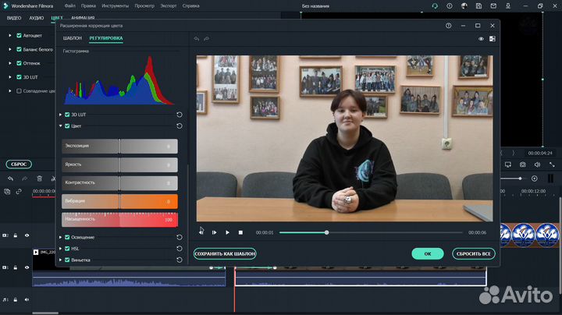Disable the Автоцвет checkbox
Screen dimensions: 562x315
[x=19, y=36]
